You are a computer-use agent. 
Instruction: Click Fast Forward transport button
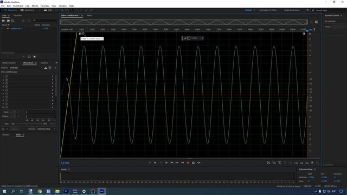click(177, 162)
